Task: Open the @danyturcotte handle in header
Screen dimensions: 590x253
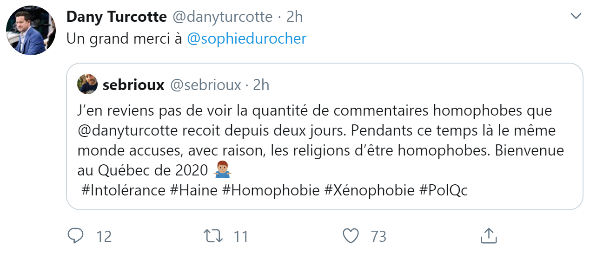Action: click(222, 17)
